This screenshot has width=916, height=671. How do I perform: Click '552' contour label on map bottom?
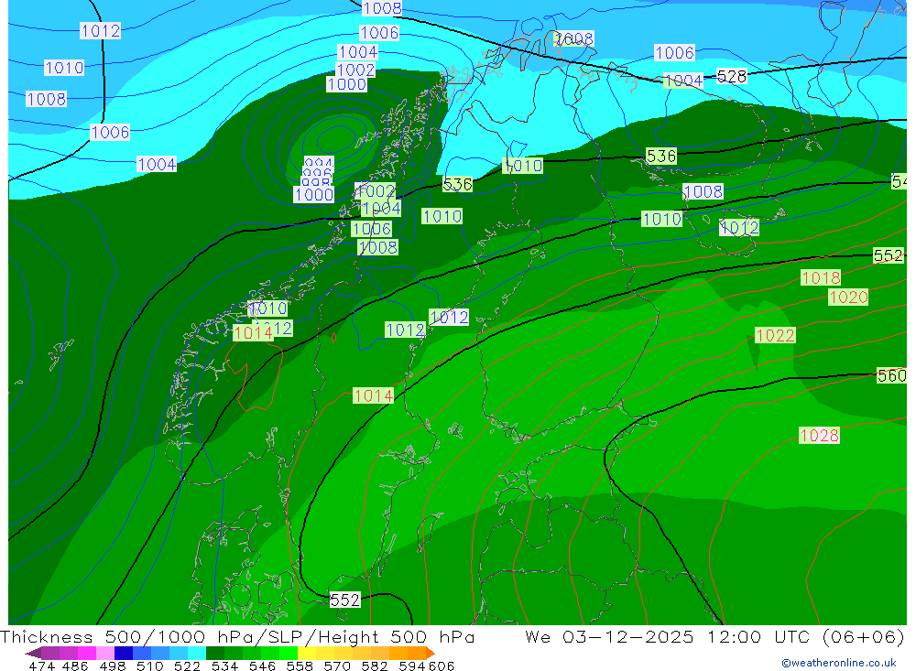click(x=344, y=600)
